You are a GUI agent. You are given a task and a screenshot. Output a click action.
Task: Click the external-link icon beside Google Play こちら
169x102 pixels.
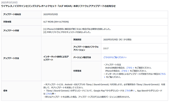click(132, 91)
